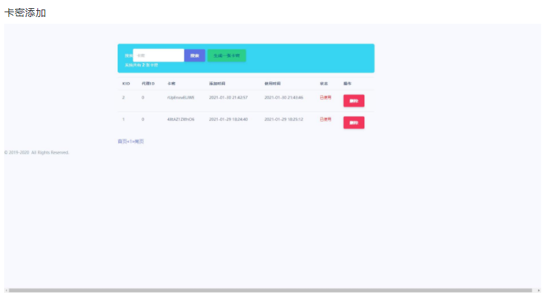Screen dimensions: 548x303
Task: Click the 添加时间 column header
Action: pyautogui.click(x=217, y=84)
